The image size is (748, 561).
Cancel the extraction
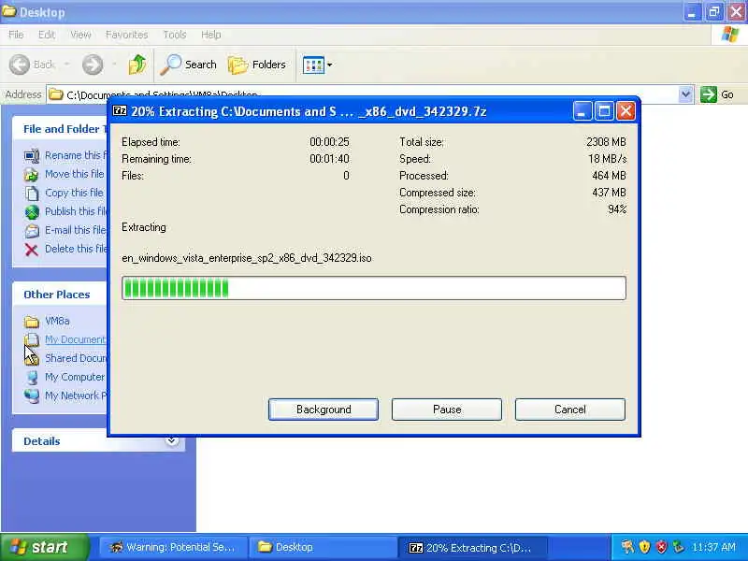pyautogui.click(x=570, y=410)
